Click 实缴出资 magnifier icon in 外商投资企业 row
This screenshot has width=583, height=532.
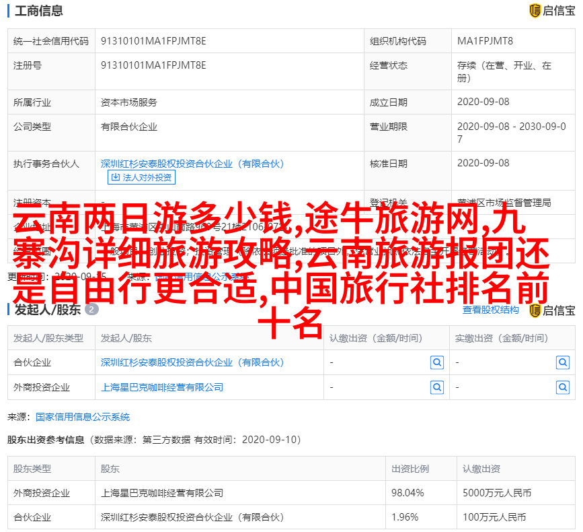click(562, 387)
